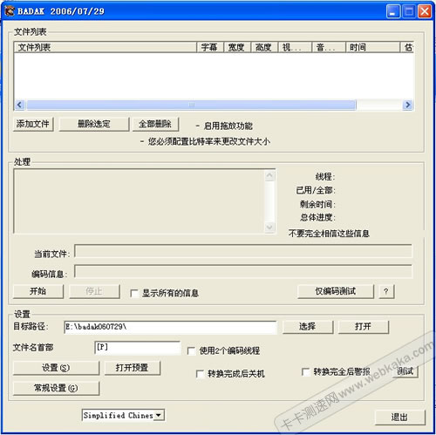Click the BADAK app icon in title bar
Viewport: 436px width, 435px height.
(10, 11)
